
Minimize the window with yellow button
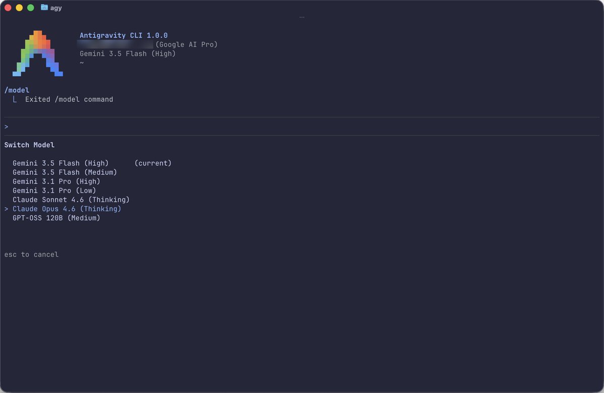(19, 8)
